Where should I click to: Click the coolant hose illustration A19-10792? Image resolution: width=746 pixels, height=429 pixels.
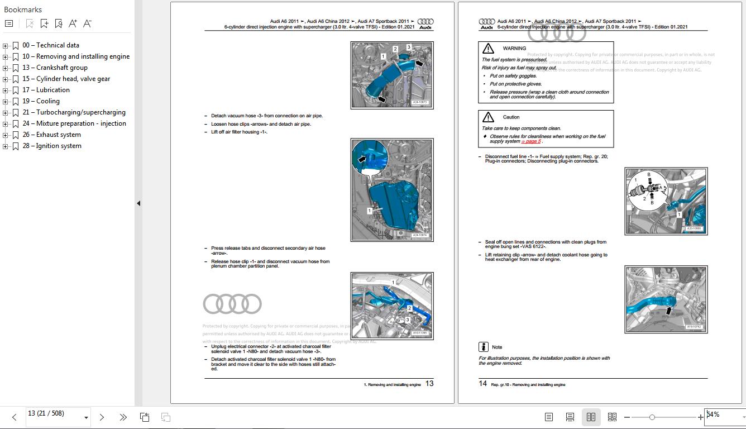point(666,299)
